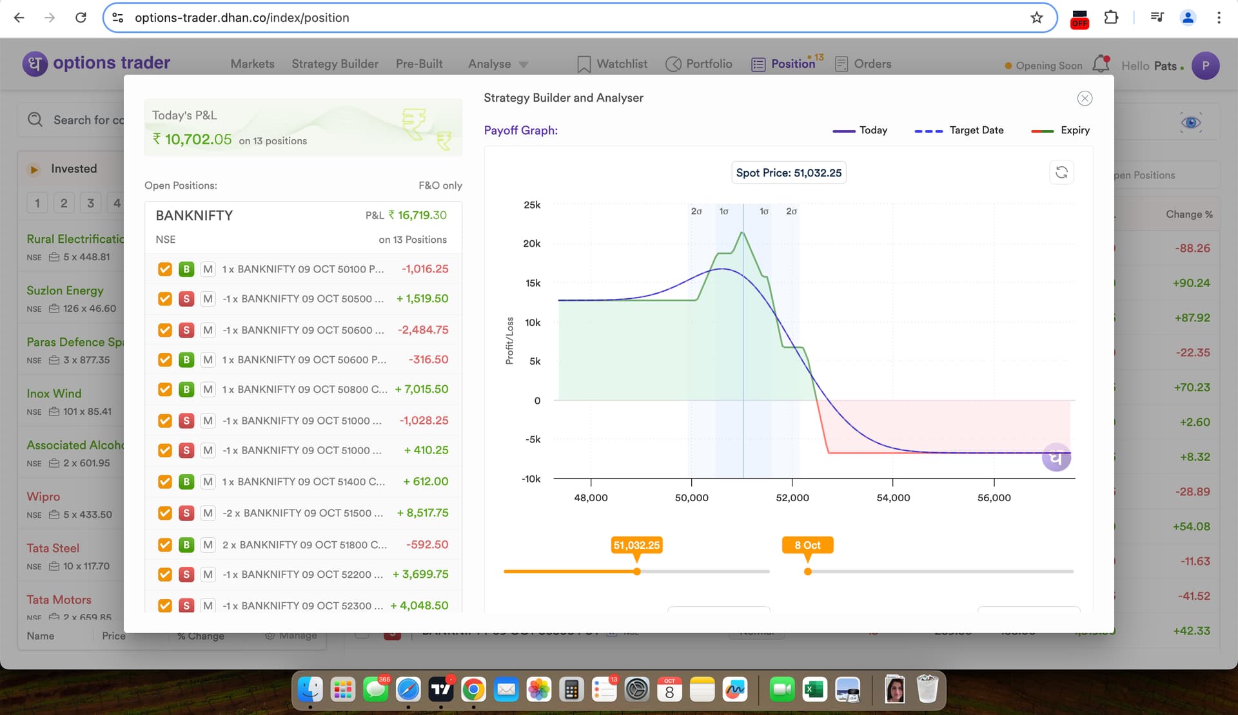Image resolution: width=1238 pixels, height=715 pixels.
Task: Open the Position tab
Action: click(x=783, y=64)
